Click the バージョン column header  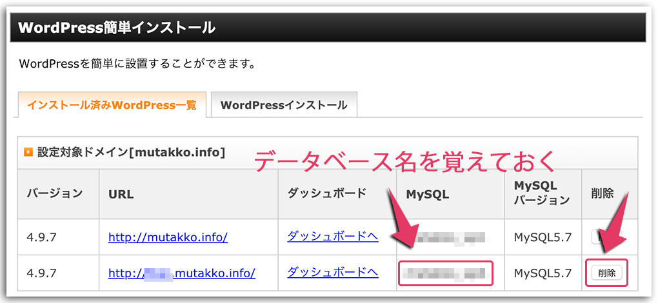point(58,194)
